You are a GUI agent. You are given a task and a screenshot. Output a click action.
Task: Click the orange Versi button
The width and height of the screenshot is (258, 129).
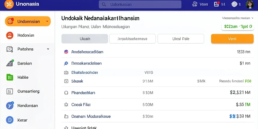[x=232, y=39]
